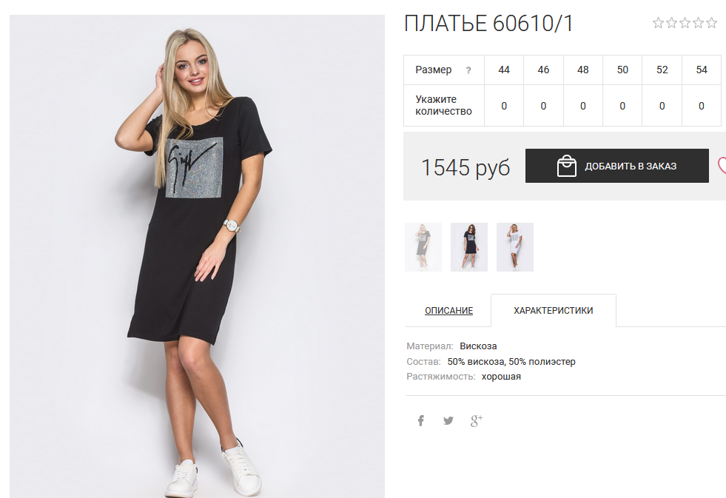
Task: Share product on Facebook icon
Action: click(421, 421)
